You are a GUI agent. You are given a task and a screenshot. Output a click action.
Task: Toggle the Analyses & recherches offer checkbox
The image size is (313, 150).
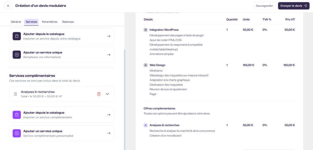tap(145, 125)
